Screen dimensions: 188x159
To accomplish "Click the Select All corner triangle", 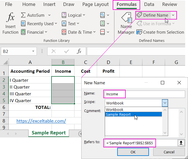I will coord(5,62).
